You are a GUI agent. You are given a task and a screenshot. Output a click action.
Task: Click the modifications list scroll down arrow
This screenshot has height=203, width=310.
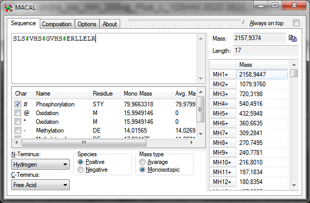(x=201, y=134)
